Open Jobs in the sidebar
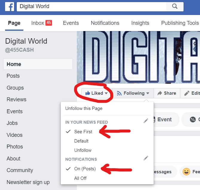Image resolution: width=200 pixels, height=190 pixels. pos(12,123)
